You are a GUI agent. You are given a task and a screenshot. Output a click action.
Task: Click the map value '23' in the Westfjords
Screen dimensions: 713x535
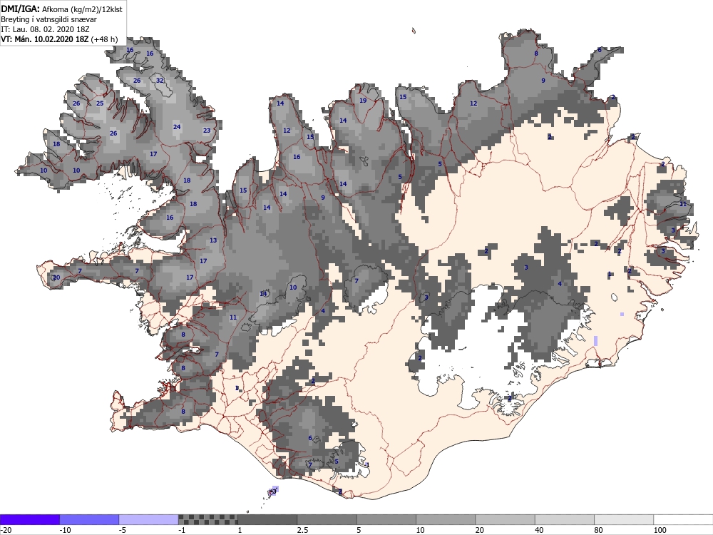click(207, 131)
